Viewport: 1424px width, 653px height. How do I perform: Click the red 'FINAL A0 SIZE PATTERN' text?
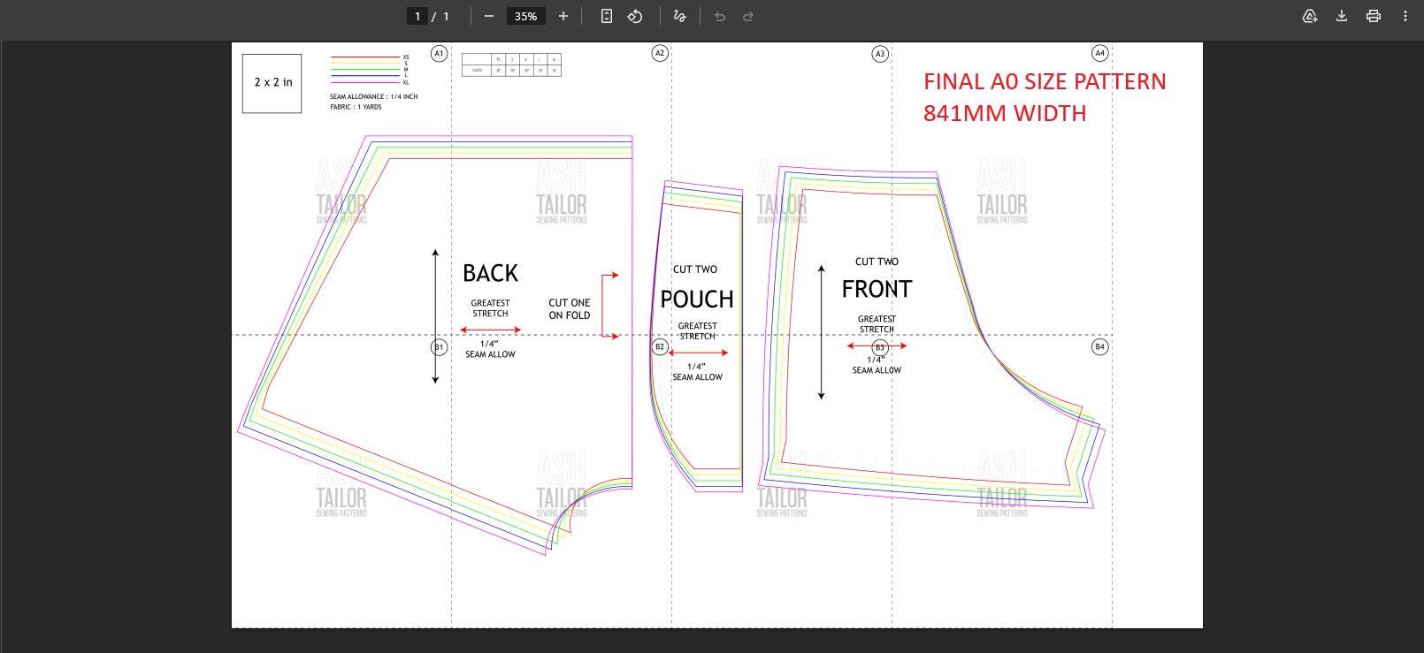coord(1045,81)
